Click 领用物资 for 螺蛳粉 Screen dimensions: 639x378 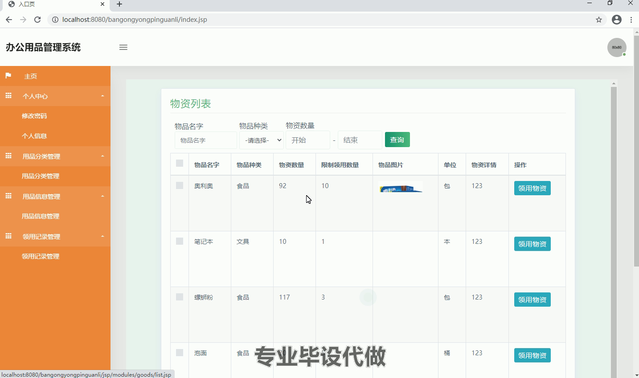click(x=532, y=300)
